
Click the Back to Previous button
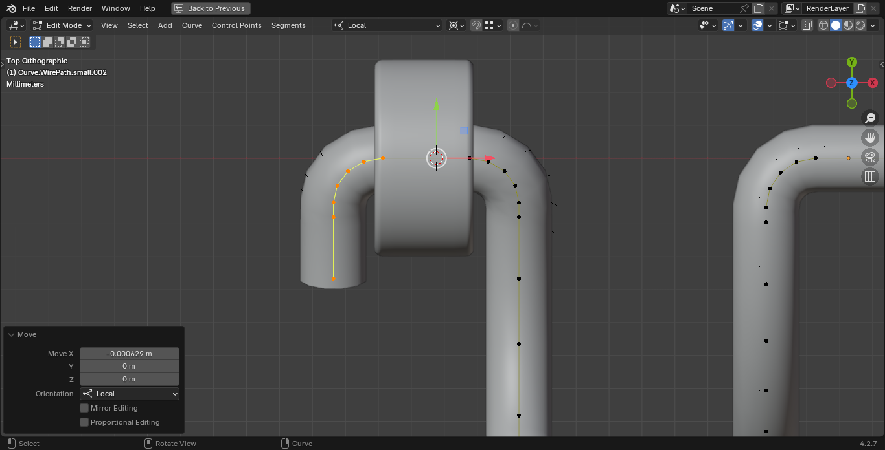point(210,8)
